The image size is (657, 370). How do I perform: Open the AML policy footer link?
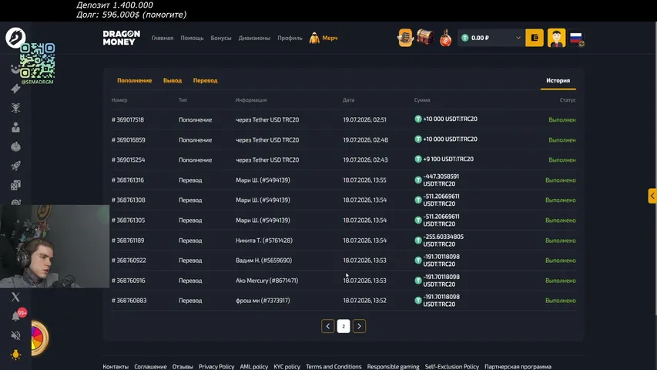point(254,366)
